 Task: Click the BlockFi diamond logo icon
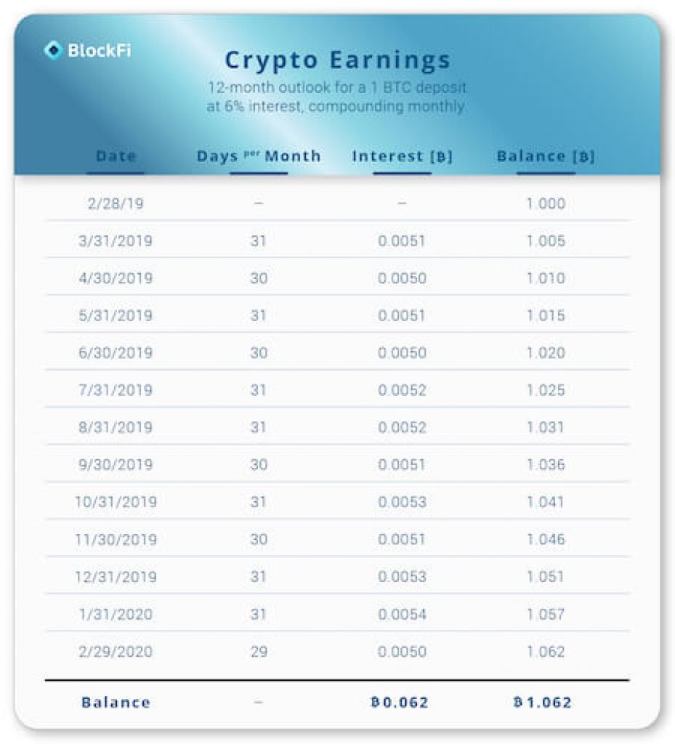52,50
